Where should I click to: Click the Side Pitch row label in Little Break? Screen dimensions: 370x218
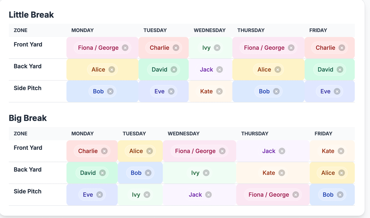[27, 88]
